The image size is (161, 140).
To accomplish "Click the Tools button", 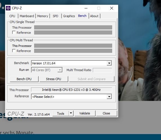I will [61, 113].
